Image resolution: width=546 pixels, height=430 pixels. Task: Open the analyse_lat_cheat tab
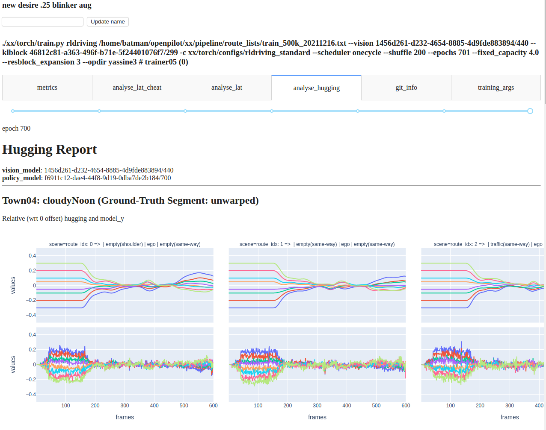[x=137, y=88]
